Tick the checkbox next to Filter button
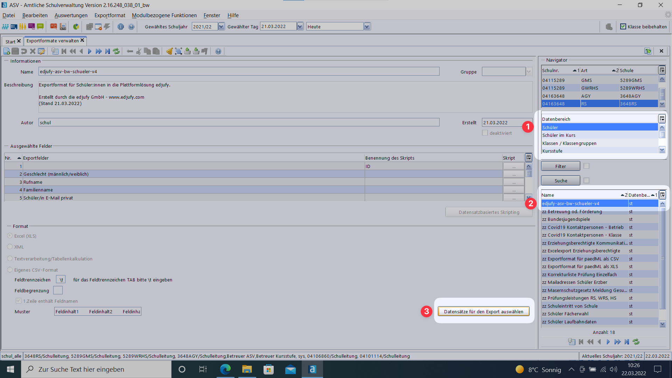The width and height of the screenshot is (672, 378). tap(587, 166)
